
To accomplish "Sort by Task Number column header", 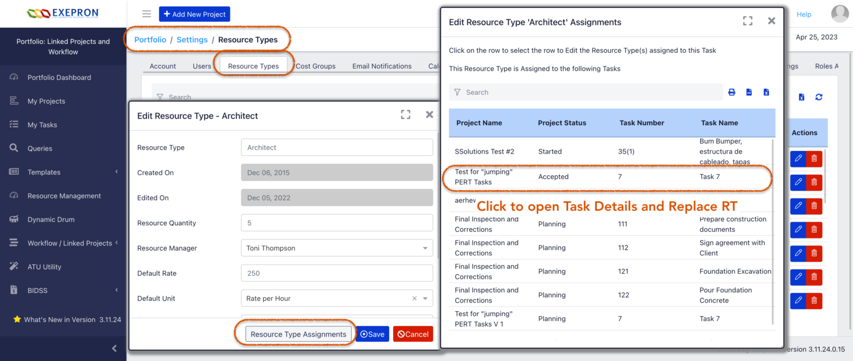I will point(642,123).
